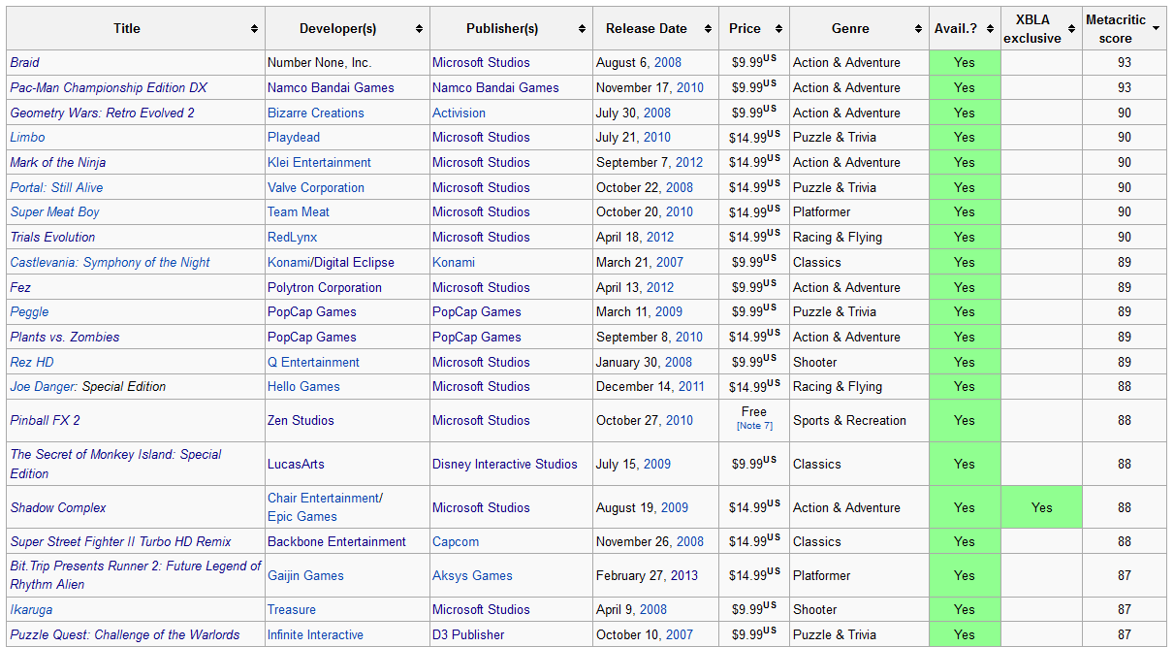Open the Activision publisher link
Image resolution: width=1174 pixels, height=647 pixels.
[x=459, y=113]
